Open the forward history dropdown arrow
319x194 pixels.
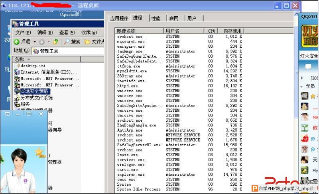[49, 42]
